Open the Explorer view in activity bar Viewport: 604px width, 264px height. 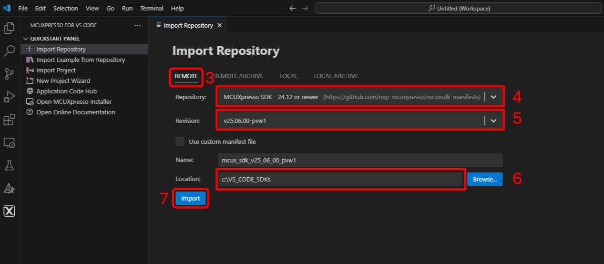tap(9, 28)
